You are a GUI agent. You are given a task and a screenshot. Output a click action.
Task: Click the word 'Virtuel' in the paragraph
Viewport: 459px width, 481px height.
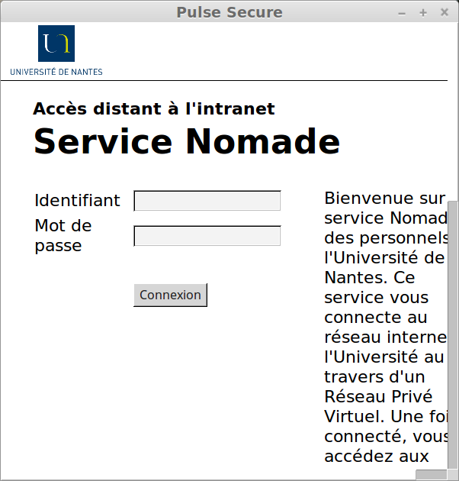click(350, 417)
